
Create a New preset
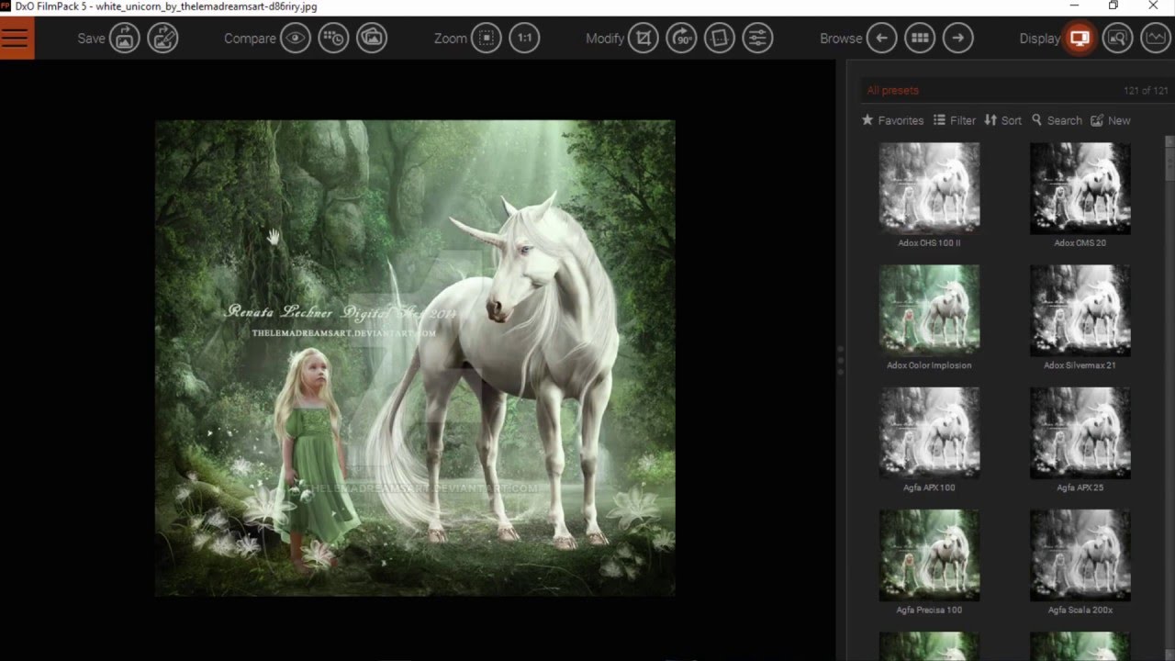point(1111,120)
